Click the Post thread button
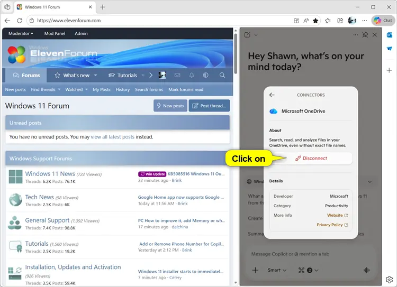Image resolution: width=397 pixels, height=287 pixels. [209, 106]
